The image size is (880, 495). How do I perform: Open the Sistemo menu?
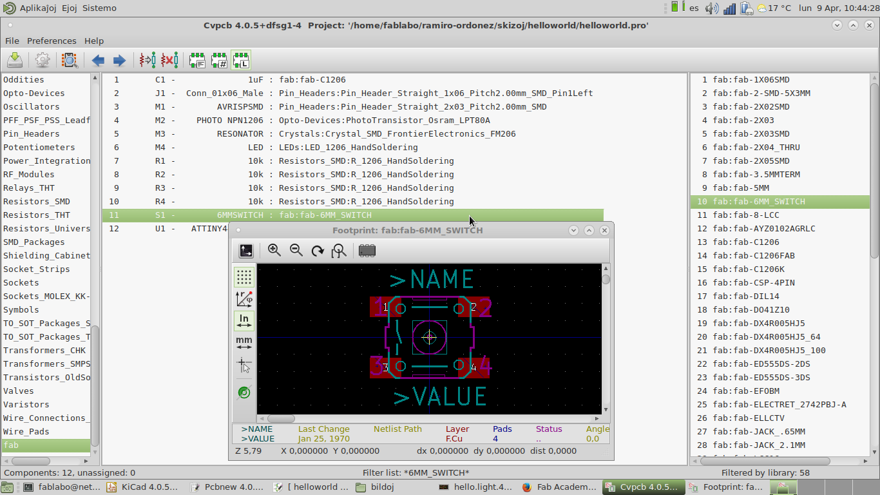99,8
